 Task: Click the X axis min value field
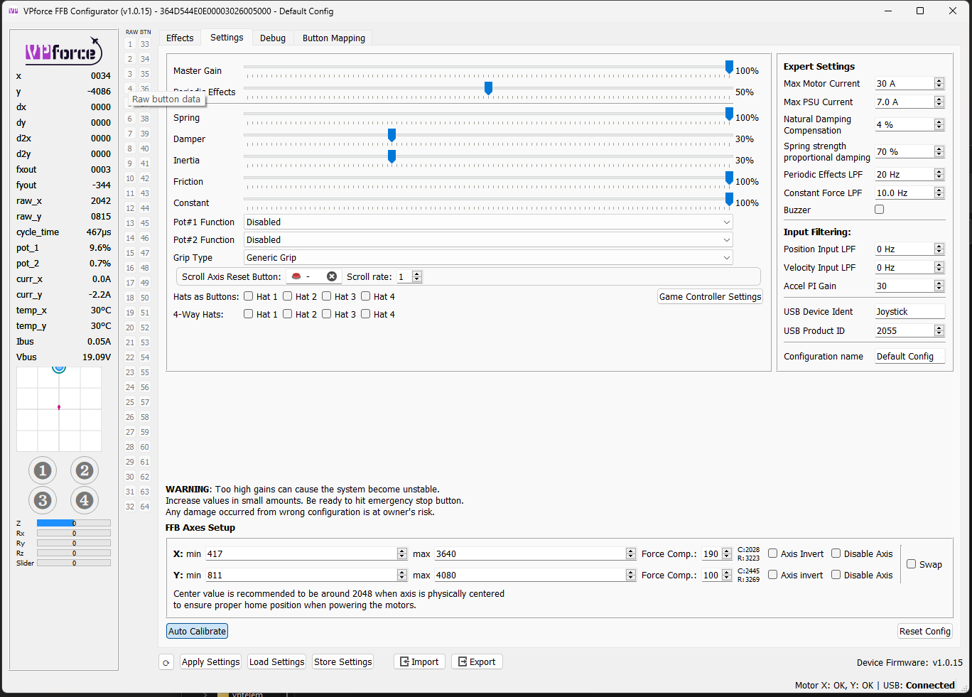tap(301, 553)
